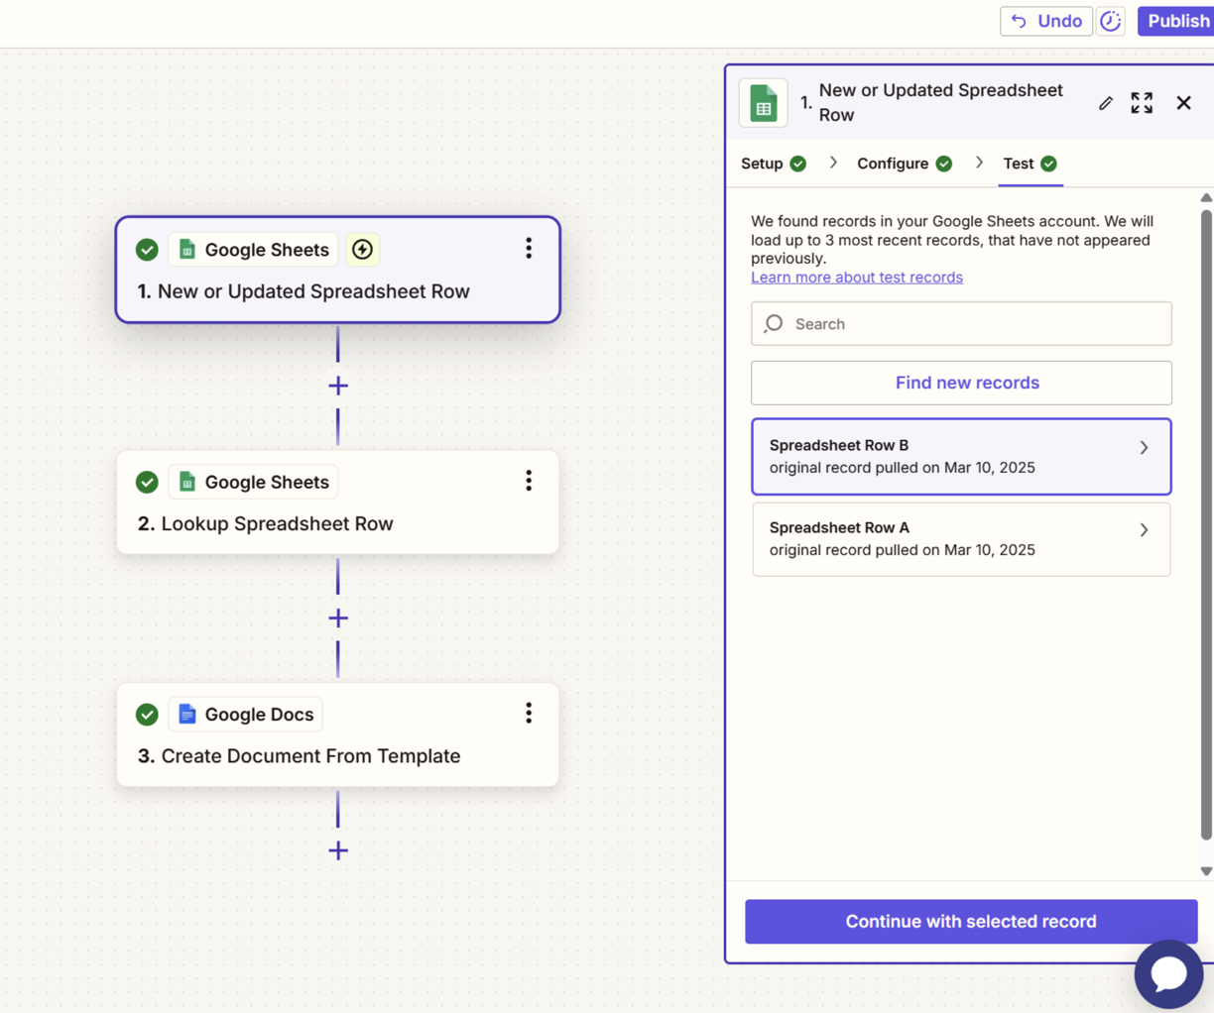Click the search magnifier icon
Screen dimensions: 1214x1013
[774, 324]
